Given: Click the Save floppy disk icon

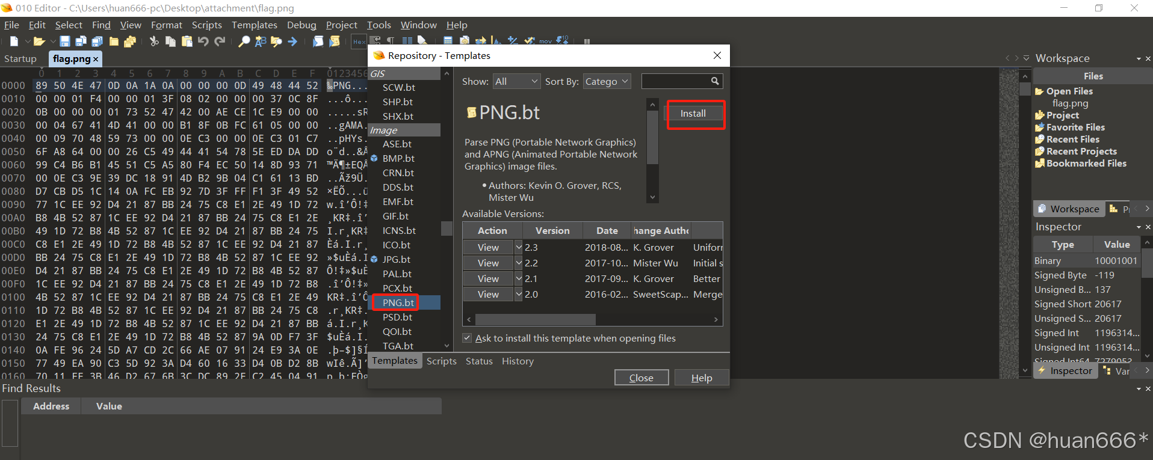Looking at the screenshot, I should [x=64, y=41].
